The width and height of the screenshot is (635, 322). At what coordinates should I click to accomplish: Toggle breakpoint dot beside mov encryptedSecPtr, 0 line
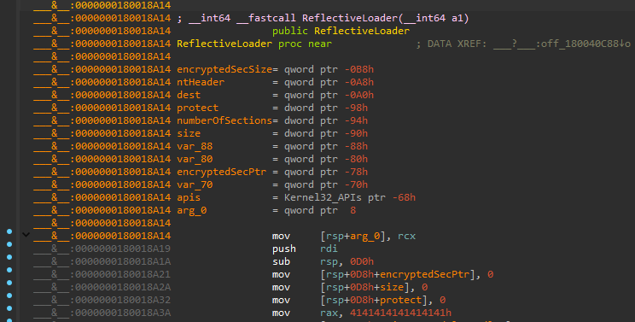pyautogui.click(x=9, y=270)
